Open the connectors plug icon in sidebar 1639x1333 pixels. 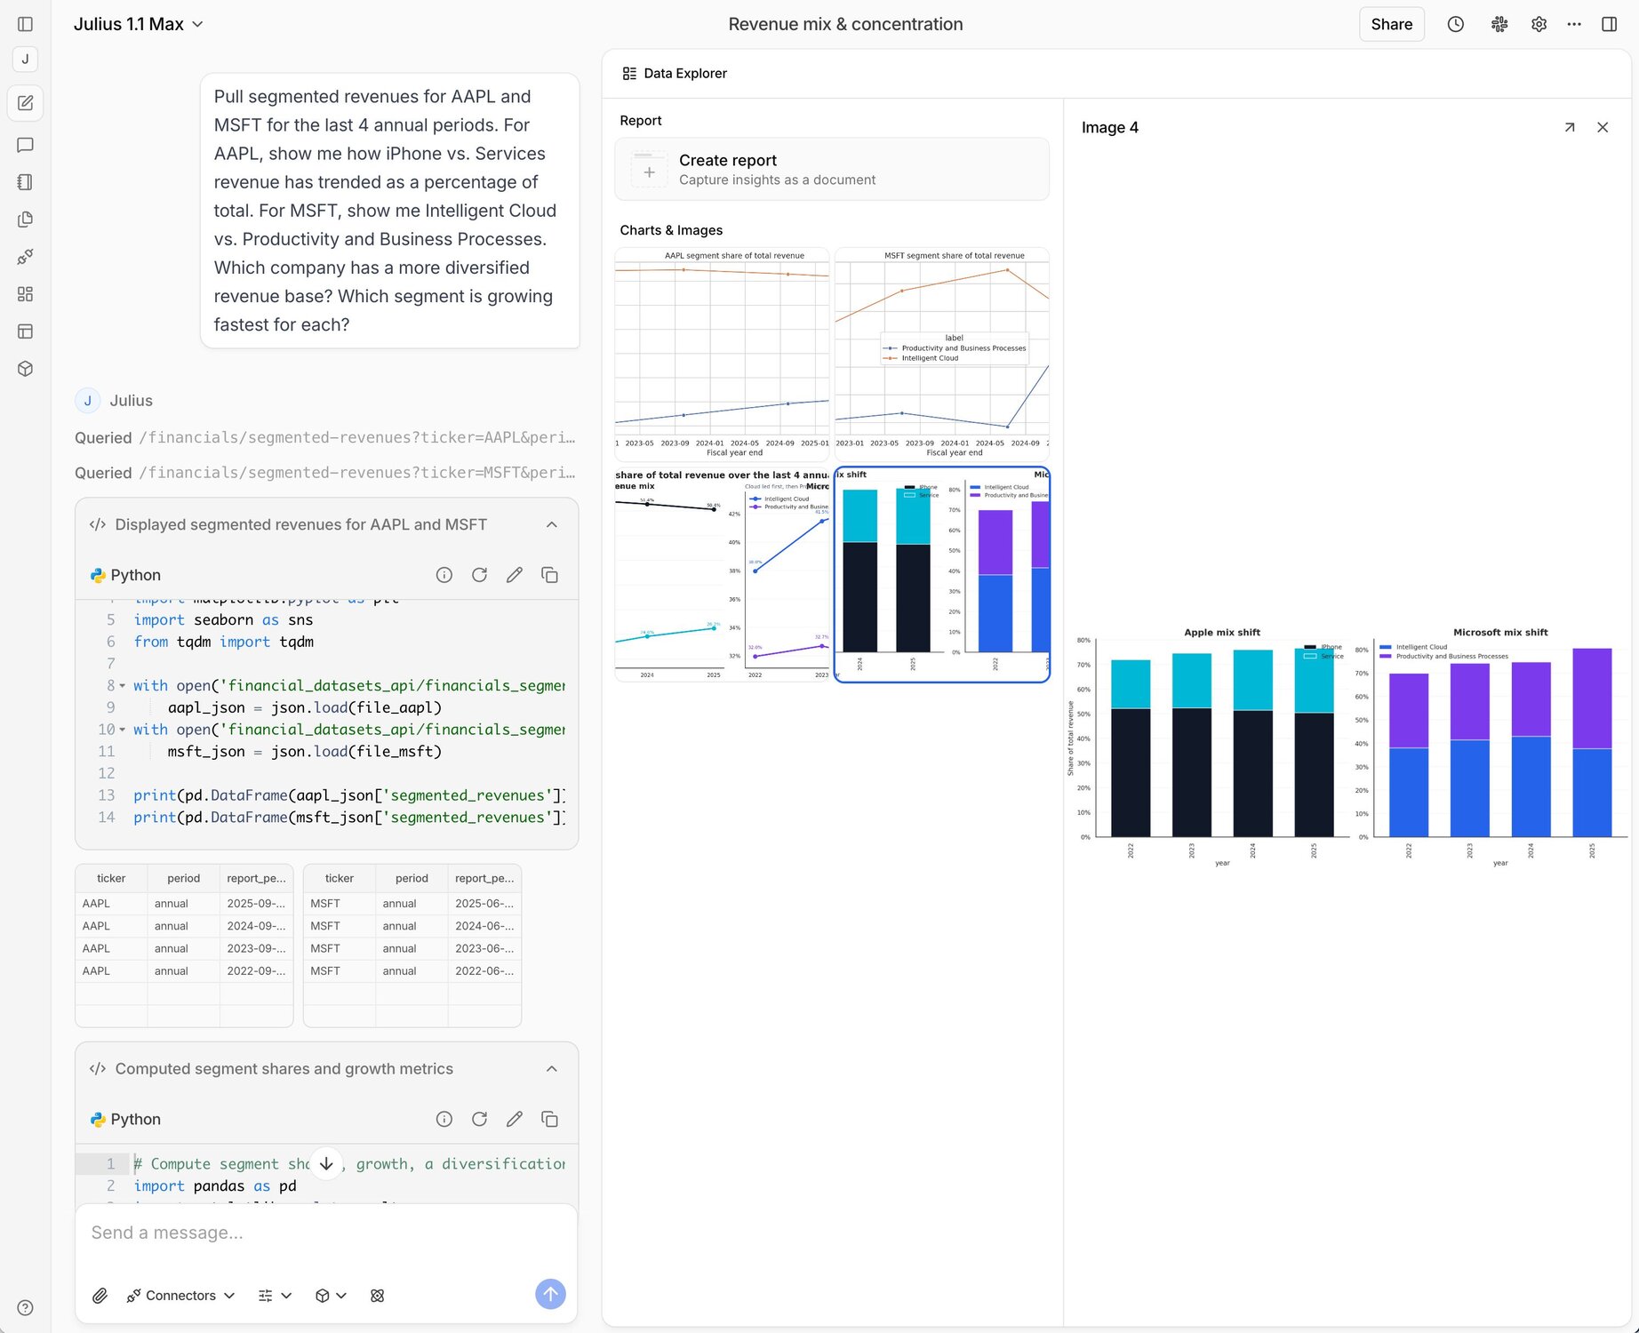pos(25,256)
